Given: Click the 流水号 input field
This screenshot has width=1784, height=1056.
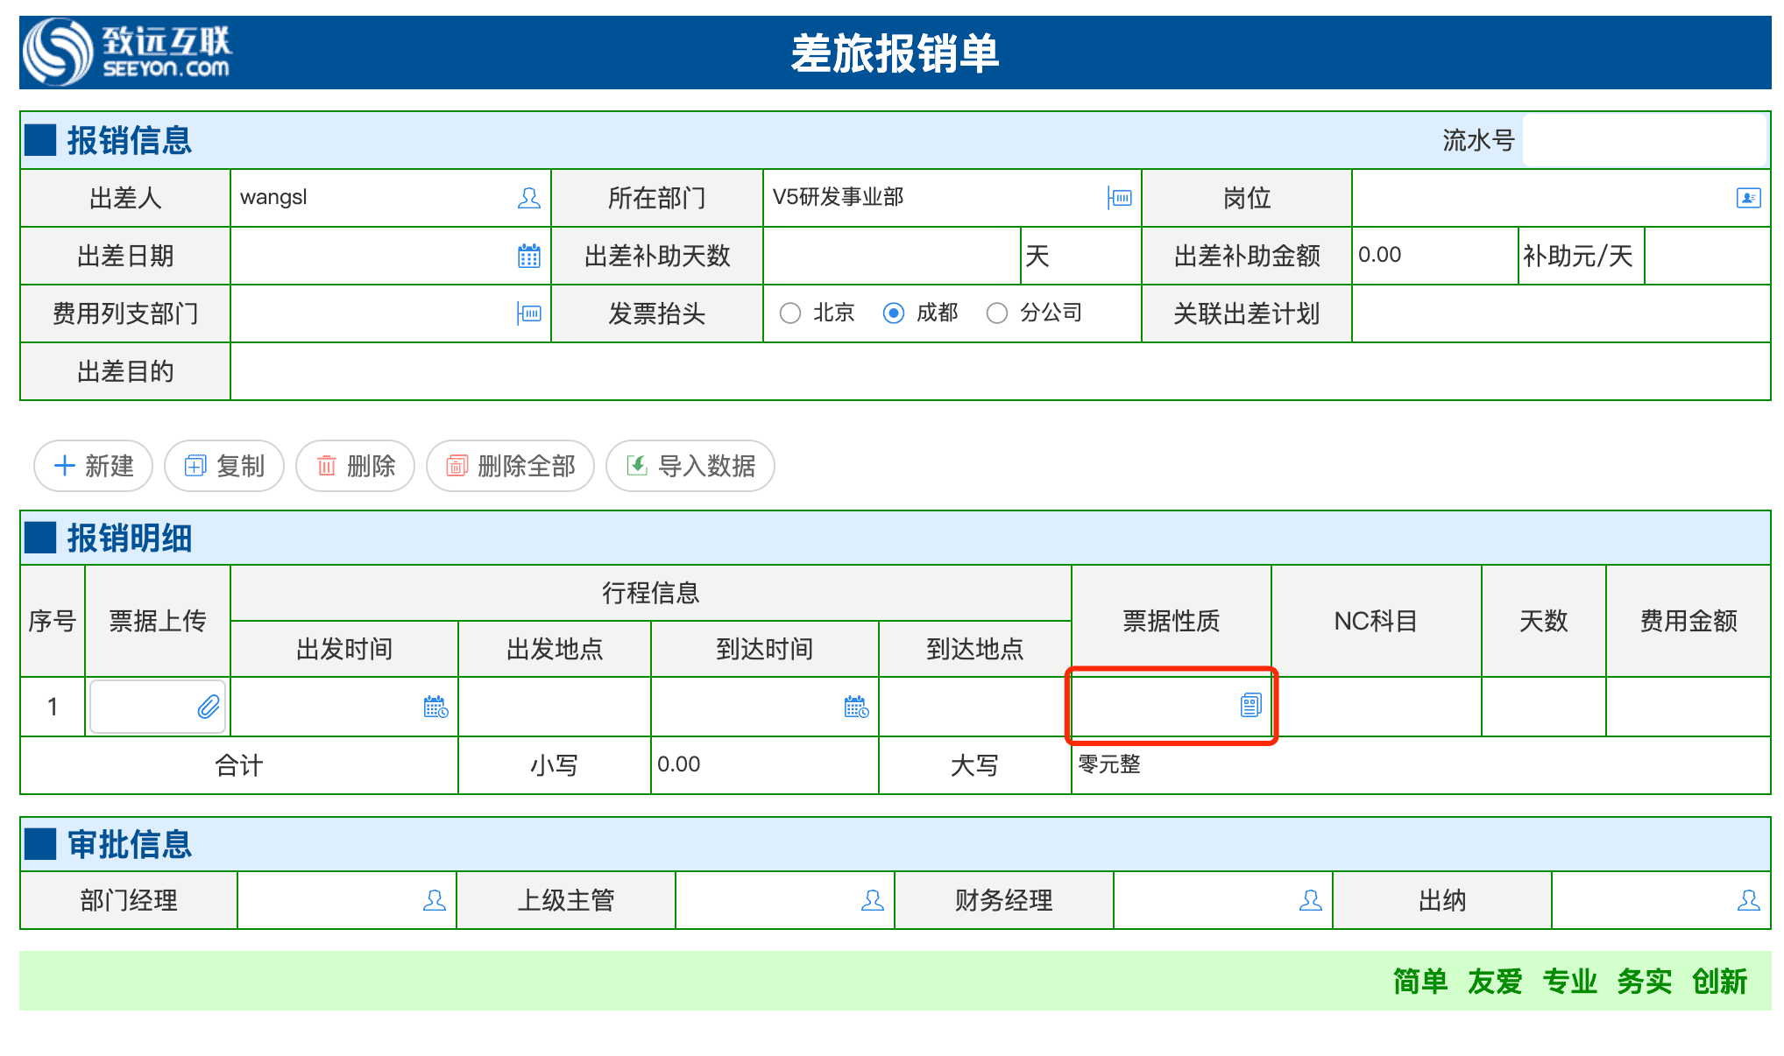Looking at the screenshot, I should click(x=1645, y=140).
